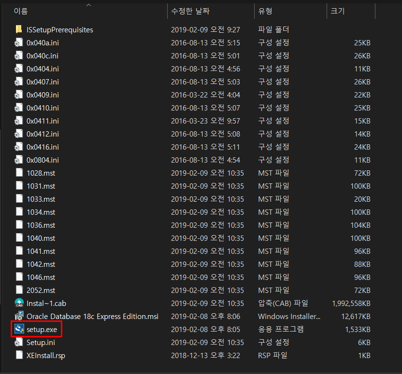The width and height of the screenshot is (402, 374).
Task: Click the 파일 폴더 type cell
Action: click(273, 29)
